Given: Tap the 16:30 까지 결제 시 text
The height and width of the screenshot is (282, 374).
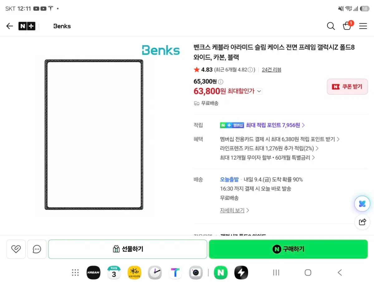Looking at the screenshot, I should 256,189.
